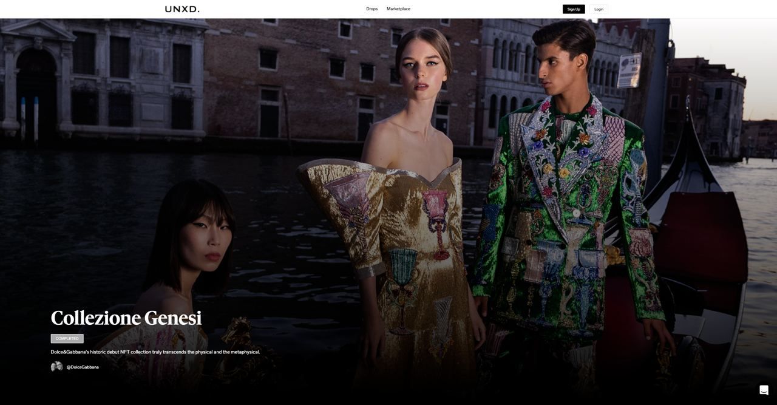Viewport: 777px width, 405px height.
Task: Click the Login button
Action: 599,9
